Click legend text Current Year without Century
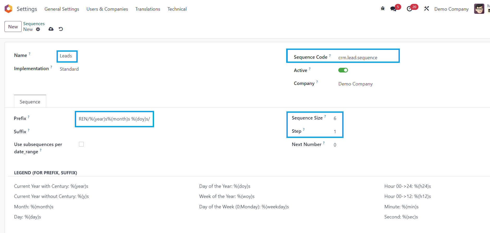The height and width of the screenshot is (233, 490). (51, 196)
